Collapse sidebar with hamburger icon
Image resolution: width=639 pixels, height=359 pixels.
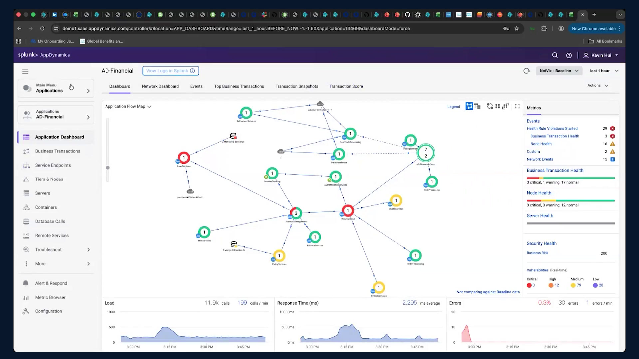coord(25,72)
